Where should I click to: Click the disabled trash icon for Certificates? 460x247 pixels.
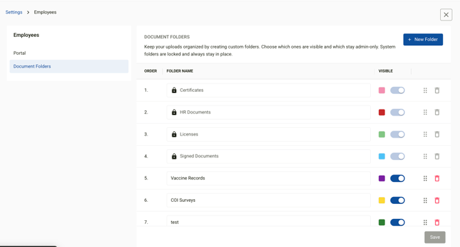click(437, 90)
